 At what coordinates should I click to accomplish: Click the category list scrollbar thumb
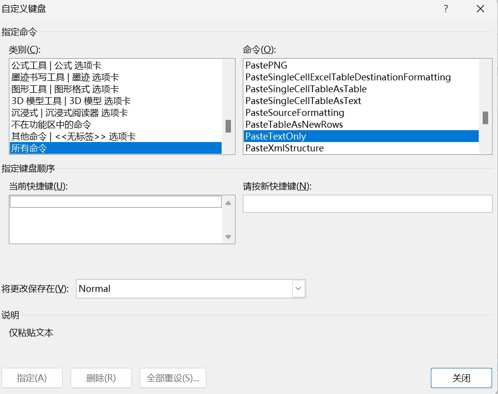point(228,126)
